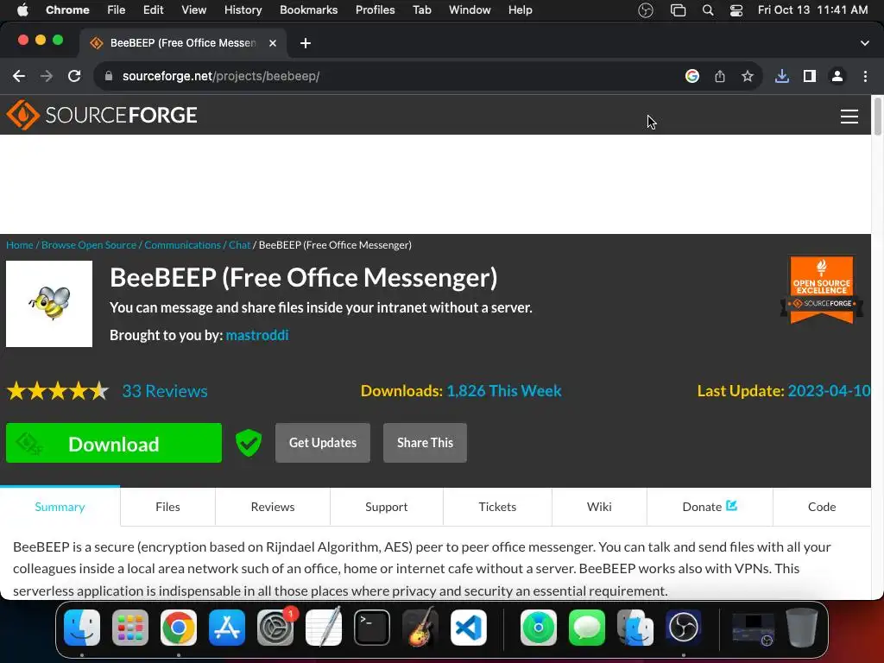Open Chrome three-dot menu
Viewport: 884px width, 663px height.
[865, 76]
